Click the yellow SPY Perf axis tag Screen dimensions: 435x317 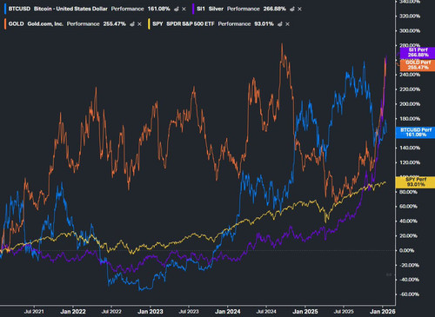tap(416, 182)
